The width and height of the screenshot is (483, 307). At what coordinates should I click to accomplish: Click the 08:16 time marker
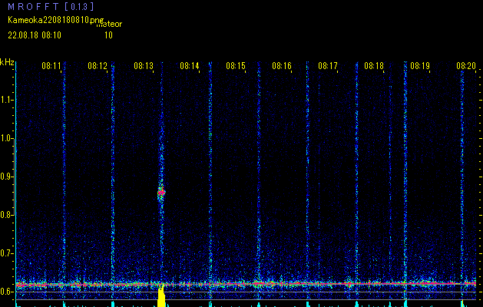pos(282,66)
